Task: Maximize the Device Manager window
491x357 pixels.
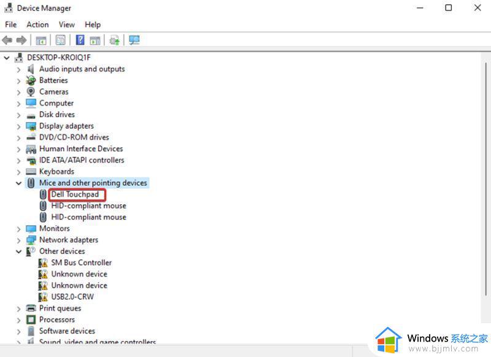Action: pos(449,7)
